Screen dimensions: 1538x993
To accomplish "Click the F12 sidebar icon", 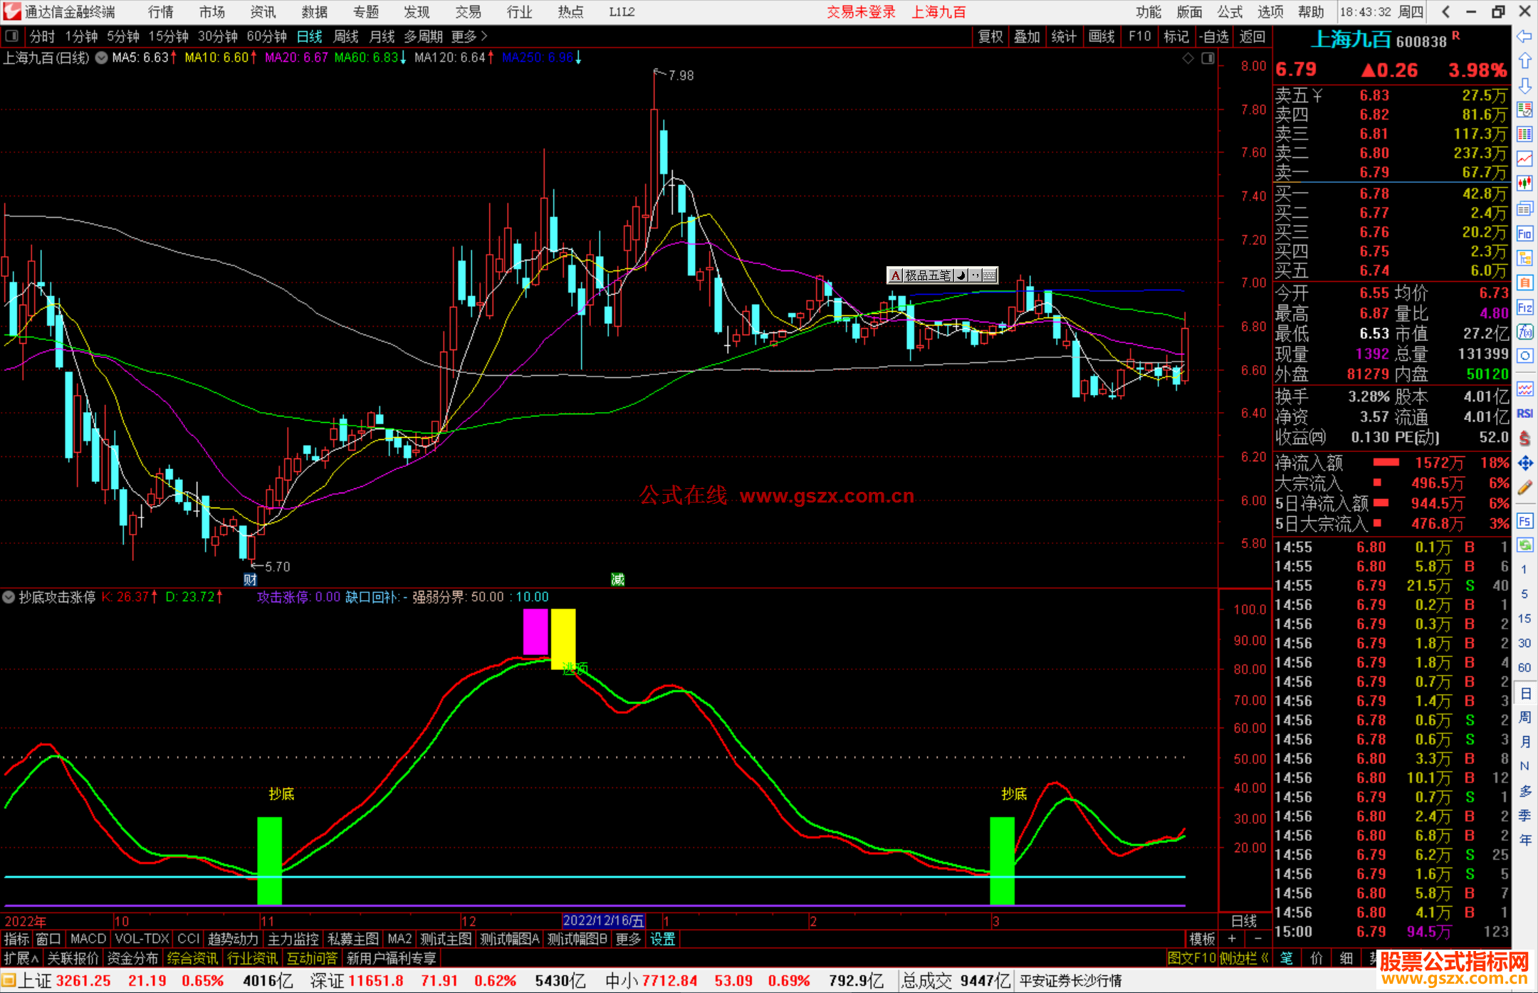I will coord(1524,308).
